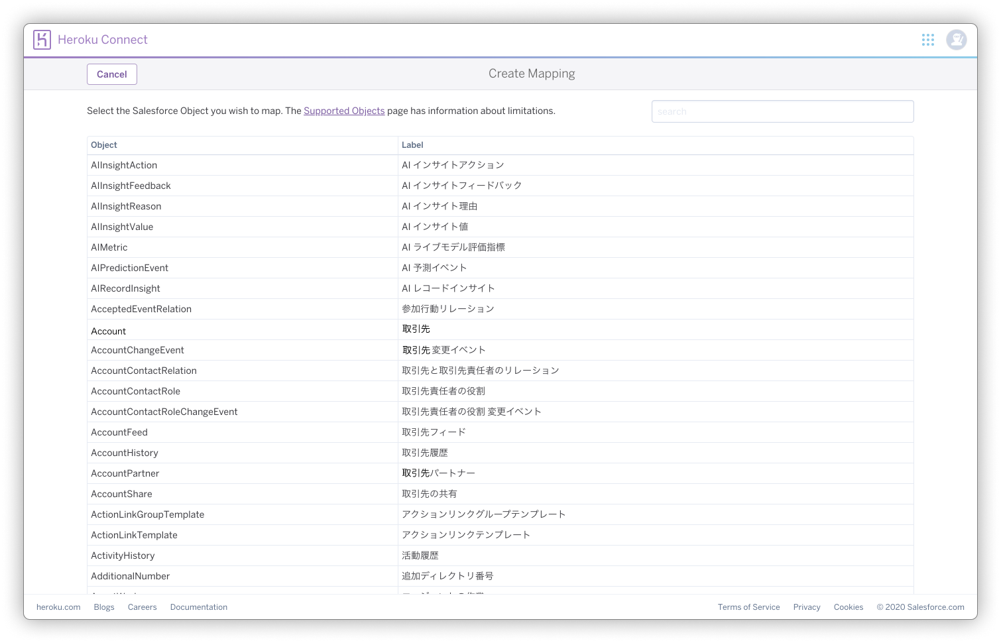Click into the search field
This screenshot has width=1001, height=643.
782,111
